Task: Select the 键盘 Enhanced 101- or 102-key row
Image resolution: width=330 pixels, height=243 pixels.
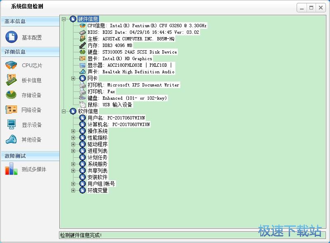Action: 127,98
